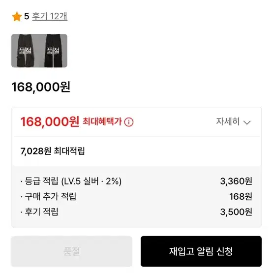Image resolution: width=273 pixels, height=273 pixels.
Task: Click the 3,500원 review reward amount
Action: [236, 212]
